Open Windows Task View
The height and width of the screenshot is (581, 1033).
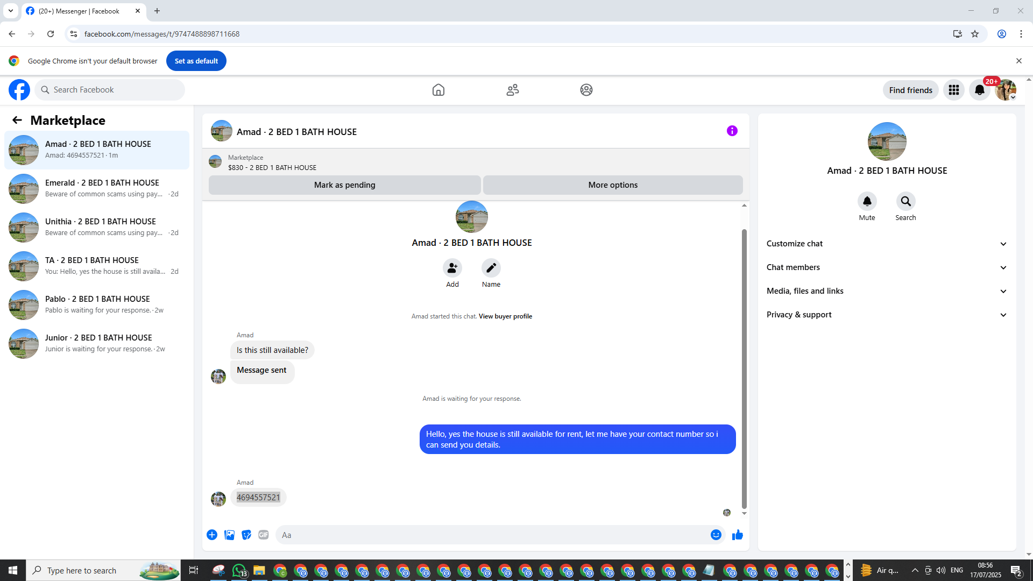tap(194, 570)
